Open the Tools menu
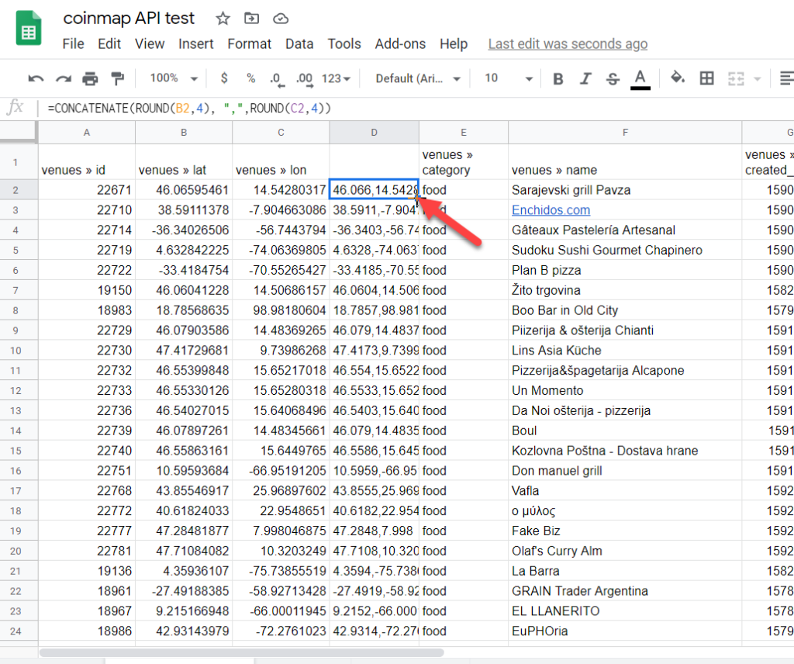 (343, 44)
